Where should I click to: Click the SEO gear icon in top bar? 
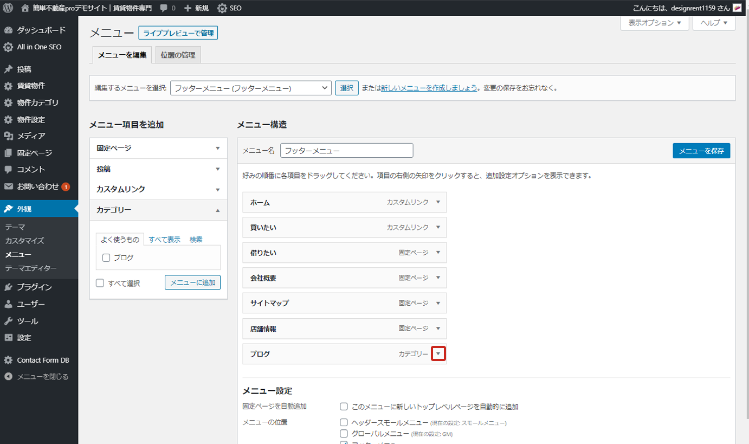[222, 8]
